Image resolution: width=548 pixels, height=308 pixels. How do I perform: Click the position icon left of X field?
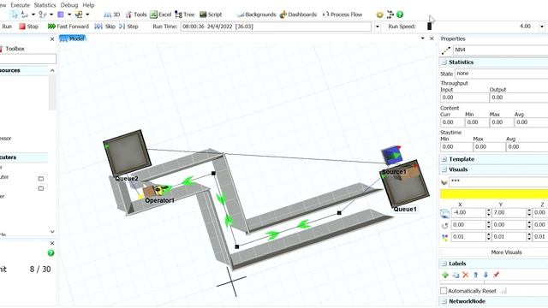(x=445, y=213)
